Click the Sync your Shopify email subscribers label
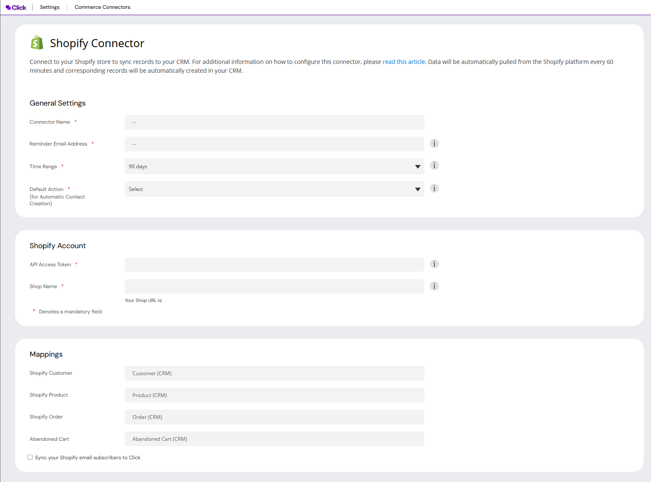651x482 pixels. point(88,458)
